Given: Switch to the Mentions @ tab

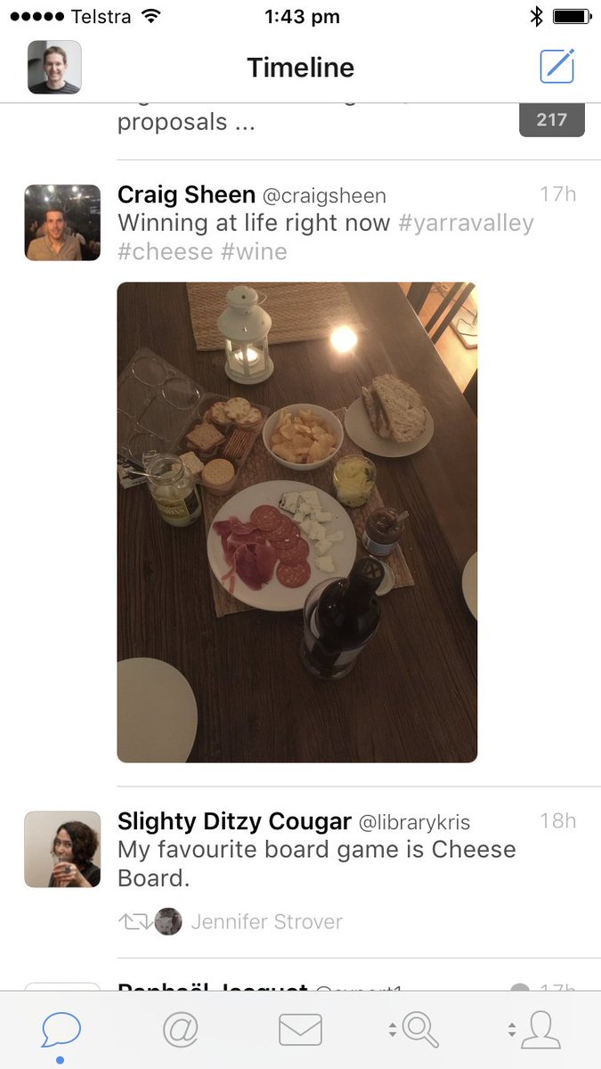Looking at the screenshot, I should (181, 1031).
